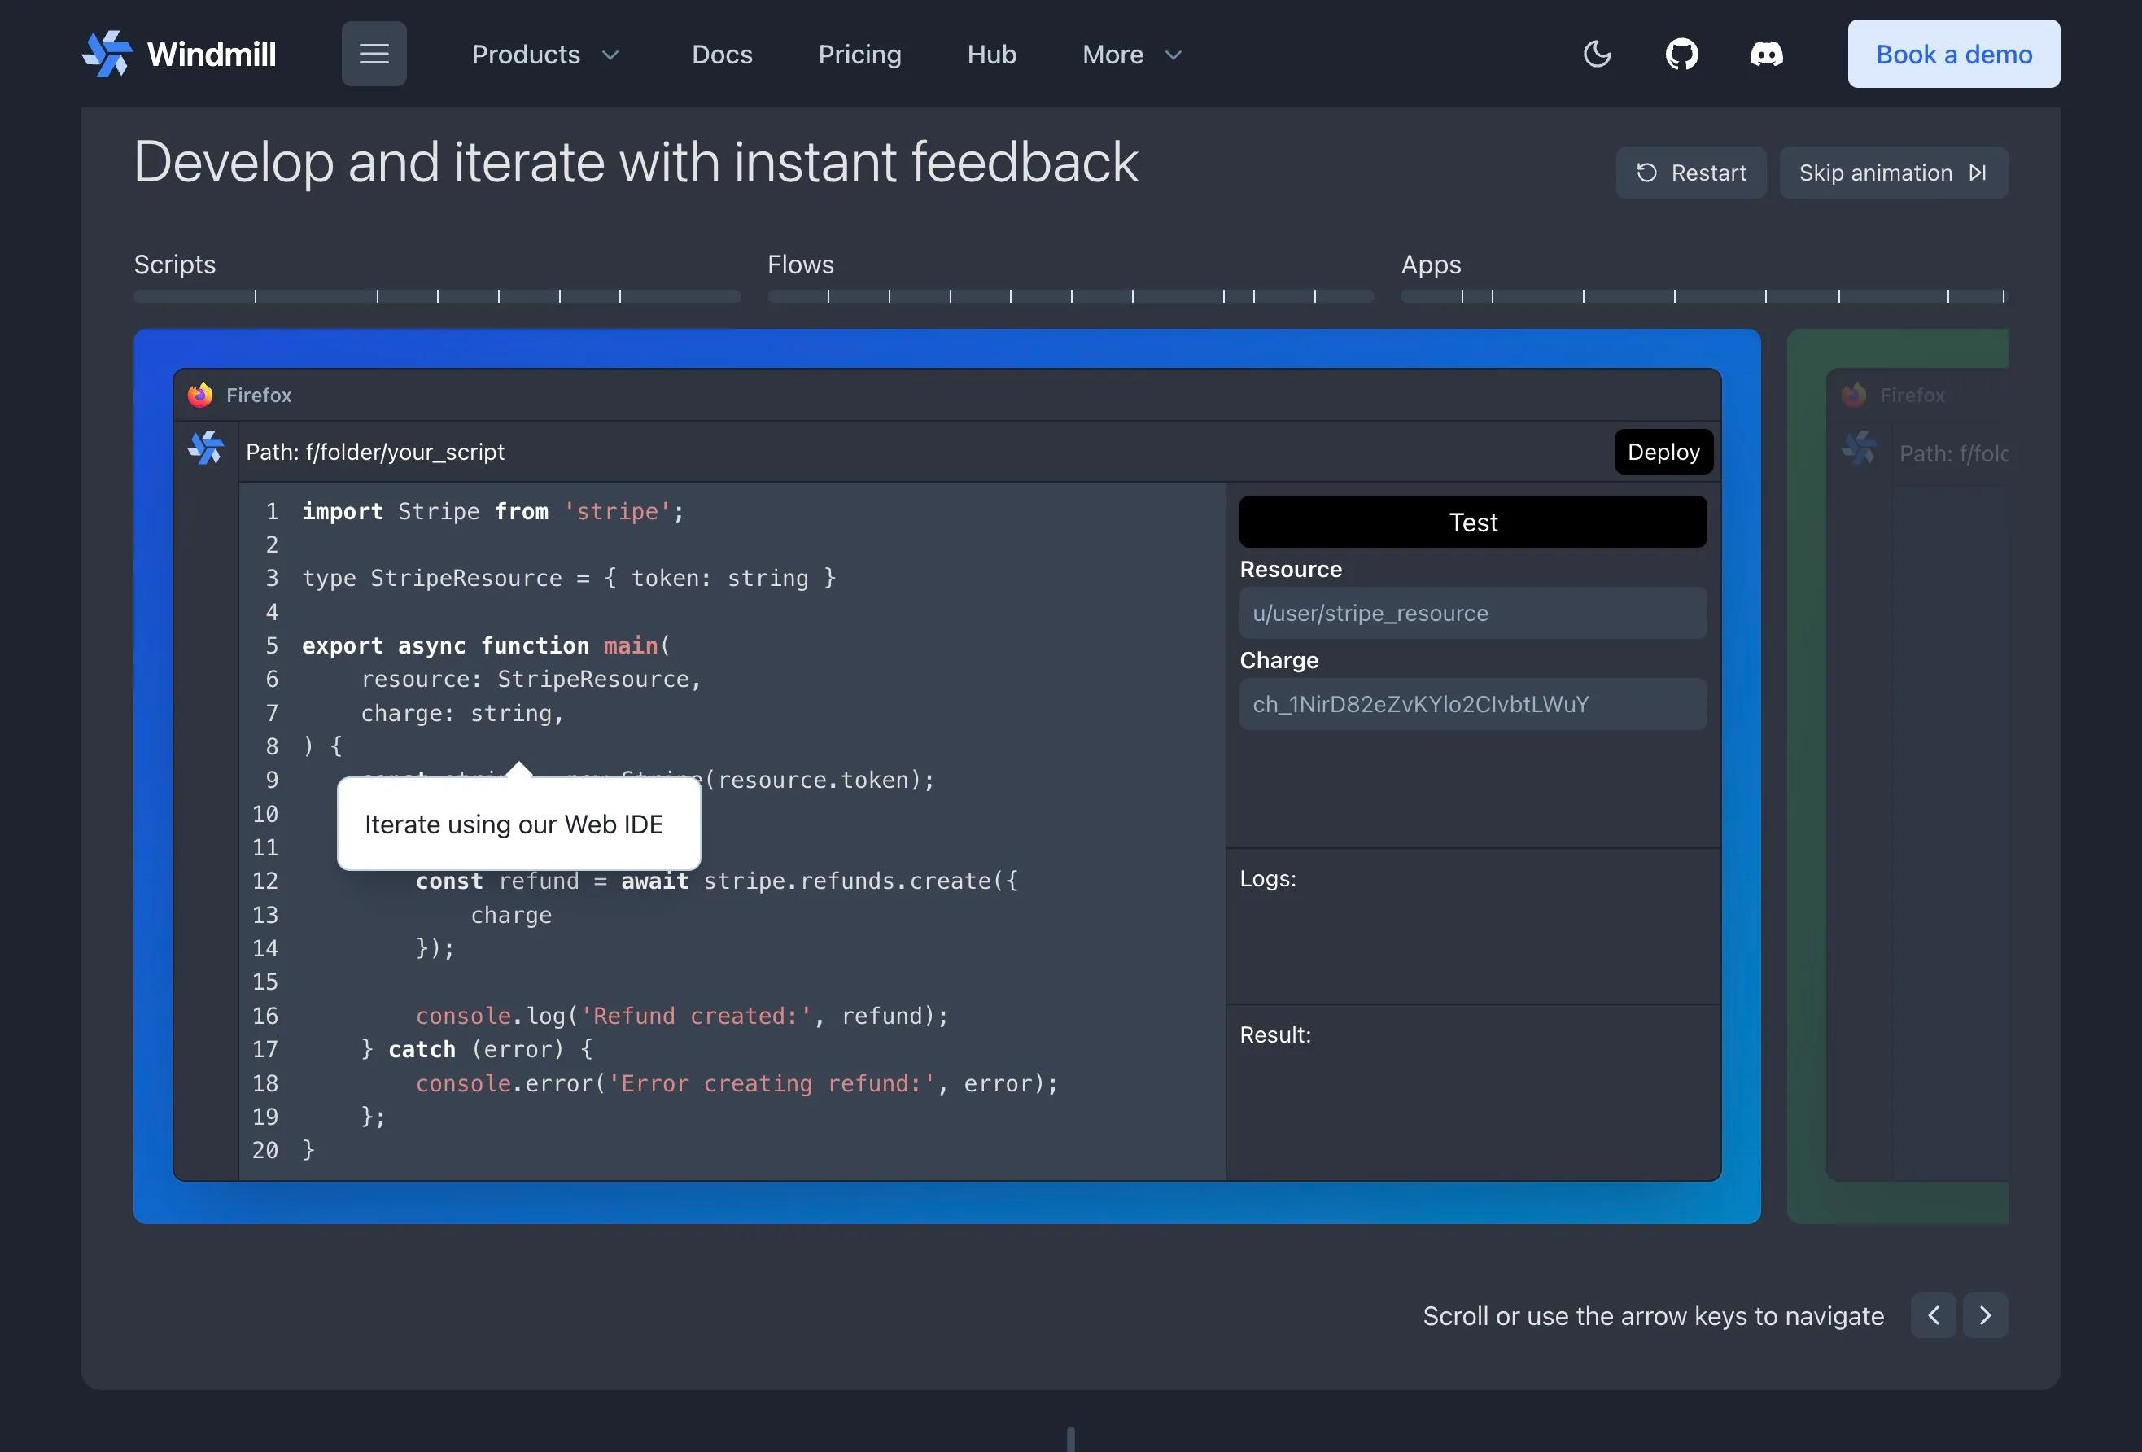Restart the animation

point(1690,173)
